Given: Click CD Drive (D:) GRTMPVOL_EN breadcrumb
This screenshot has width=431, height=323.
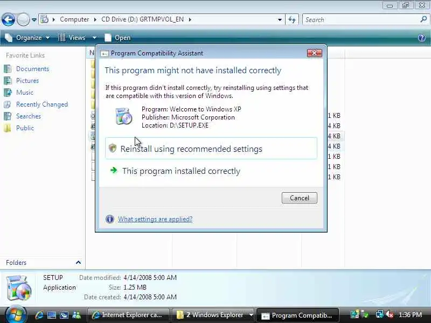Looking at the screenshot, I should (x=142, y=19).
